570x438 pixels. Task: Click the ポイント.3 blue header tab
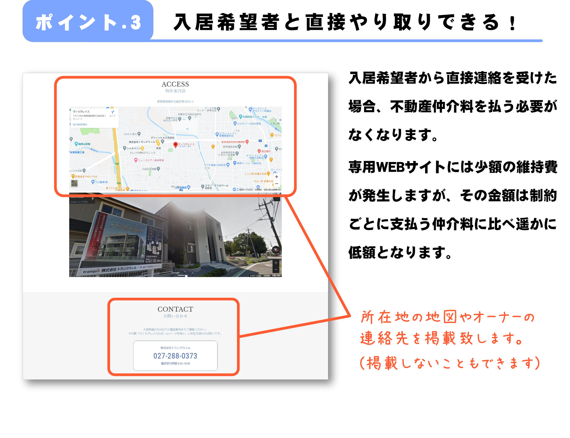pyautogui.click(x=88, y=22)
